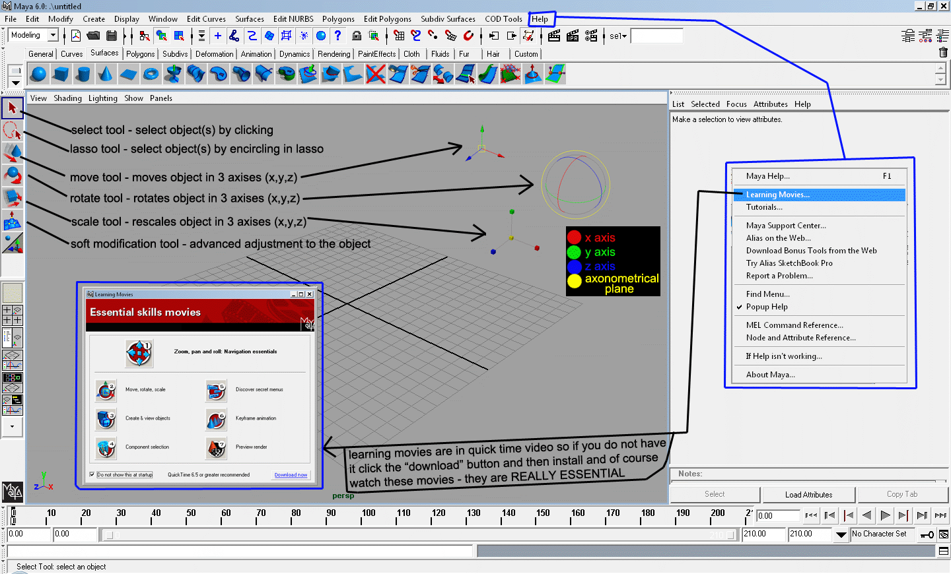
Task: Toggle the auto keyframe key icon
Action: tap(928, 534)
